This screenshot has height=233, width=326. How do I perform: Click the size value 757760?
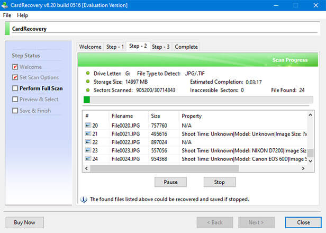[159, 126]
